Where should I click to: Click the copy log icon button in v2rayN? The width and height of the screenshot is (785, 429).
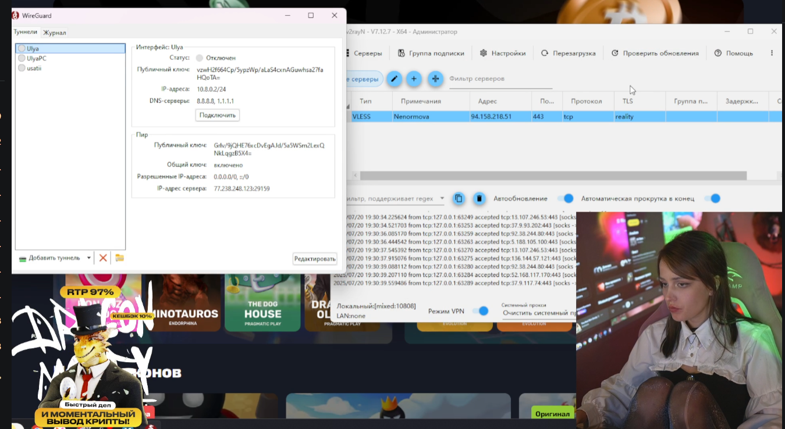(459, 198)
